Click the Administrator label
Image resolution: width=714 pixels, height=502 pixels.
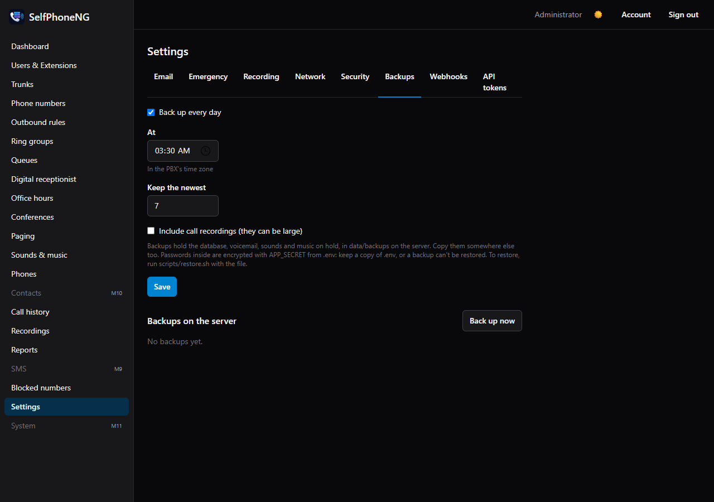pyautogui.click(x=558, y=15)
